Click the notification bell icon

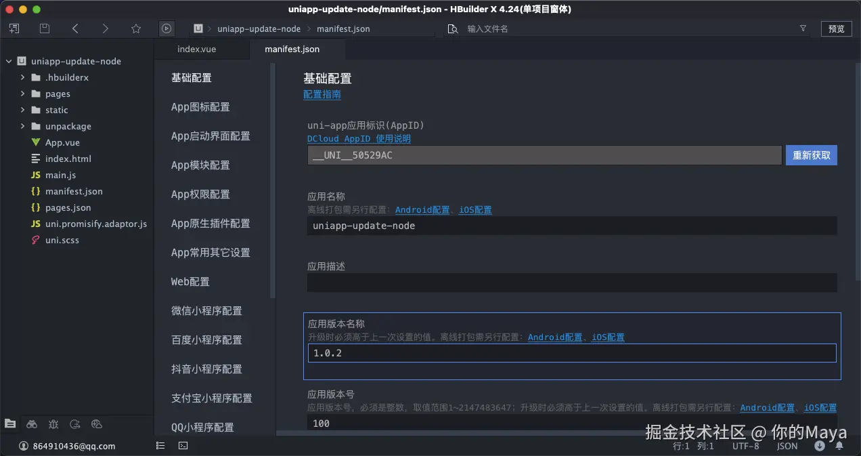coord(839,446)
